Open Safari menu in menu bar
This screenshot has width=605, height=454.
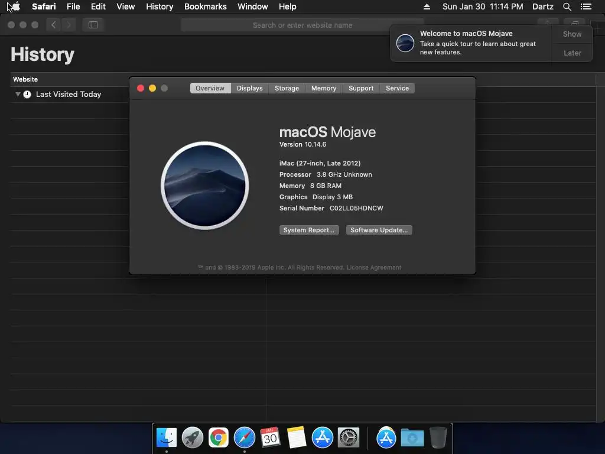44,7
